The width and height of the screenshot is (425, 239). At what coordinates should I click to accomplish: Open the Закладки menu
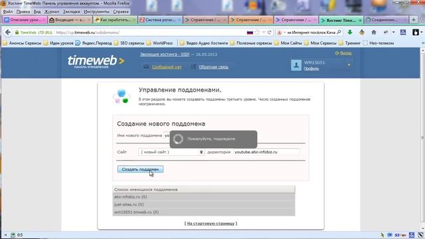[x=72, y=12]
